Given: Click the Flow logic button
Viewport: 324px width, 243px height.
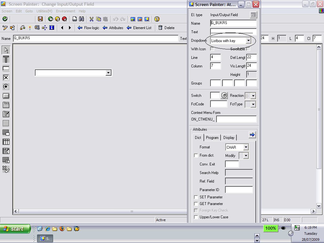Looking at the screenshot, I should [88, 28].
